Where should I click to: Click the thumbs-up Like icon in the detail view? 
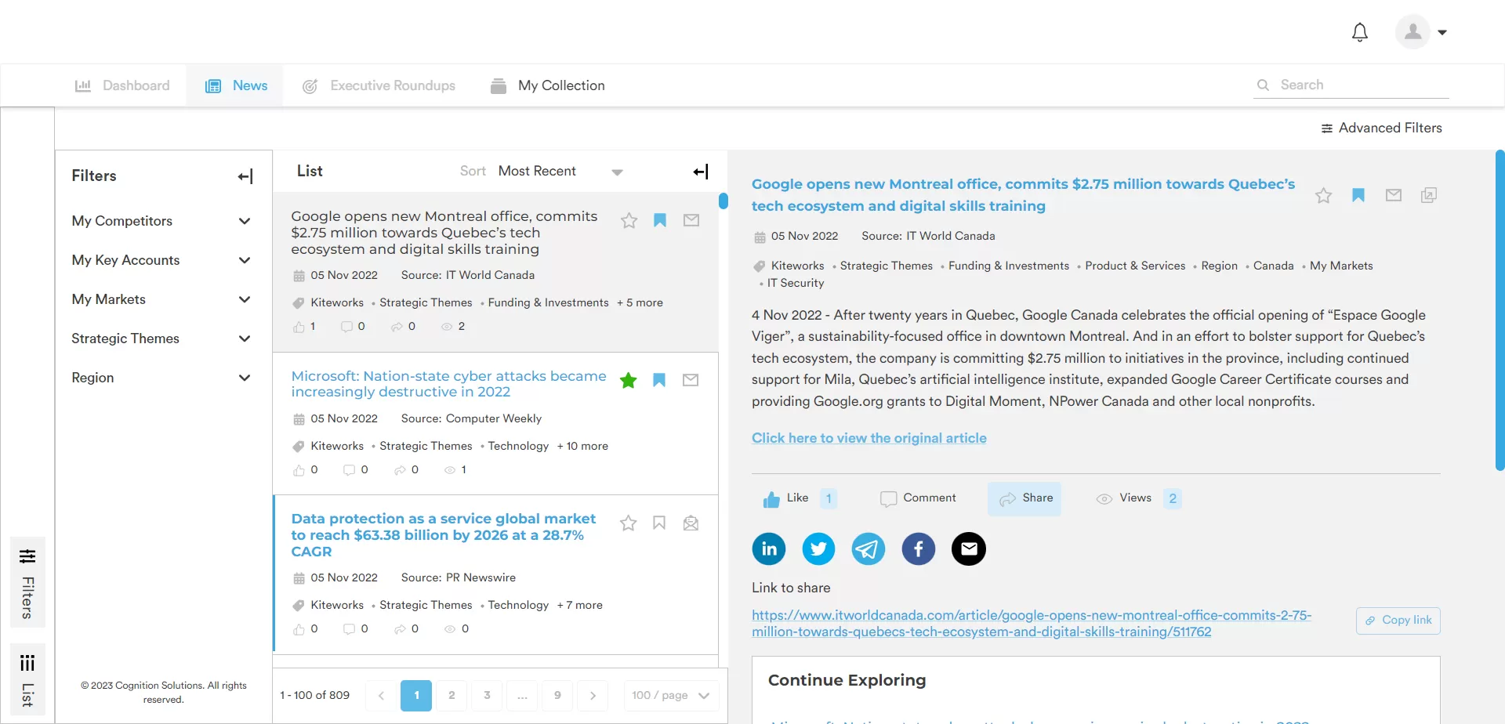(x=771, y=499)
